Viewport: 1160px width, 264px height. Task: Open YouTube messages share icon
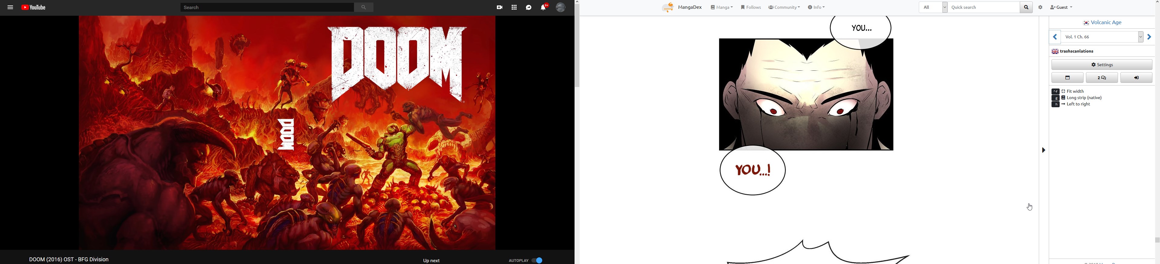click(529, 7)
